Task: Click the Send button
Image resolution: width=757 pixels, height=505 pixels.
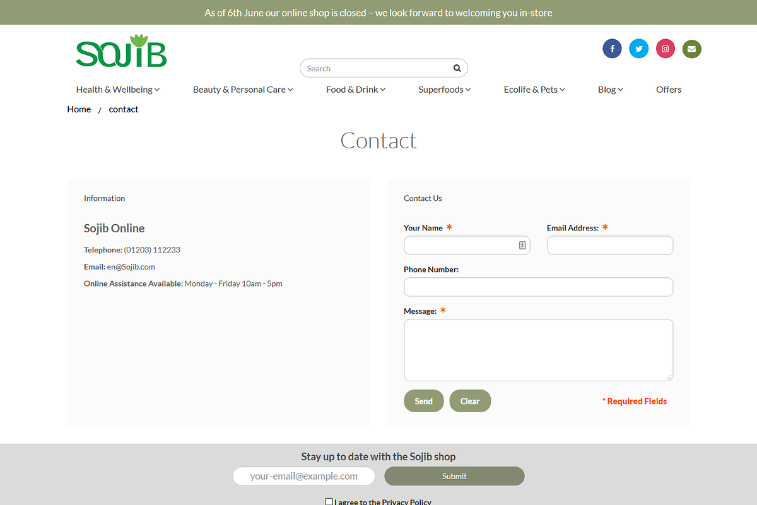Action: point(424,401)
